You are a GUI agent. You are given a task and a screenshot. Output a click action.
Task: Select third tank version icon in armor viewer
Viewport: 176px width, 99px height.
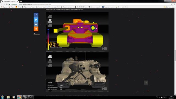(50, 25)
